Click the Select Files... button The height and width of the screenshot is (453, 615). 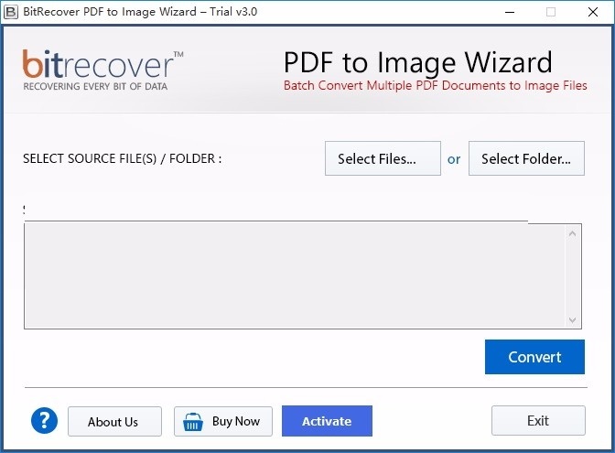coord(383,158)
